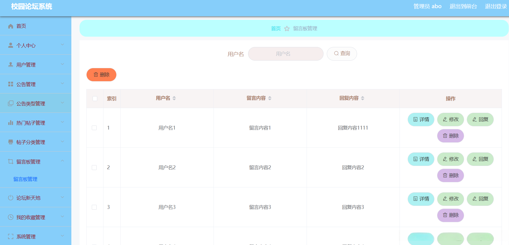Toggle the select-all checkbox in table header
The image size is (509, 245).
pyautogui.click(x=95, y=99)
